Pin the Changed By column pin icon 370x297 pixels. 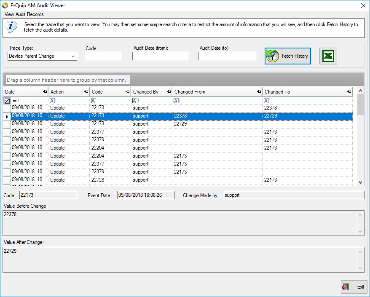coord(169,92)
